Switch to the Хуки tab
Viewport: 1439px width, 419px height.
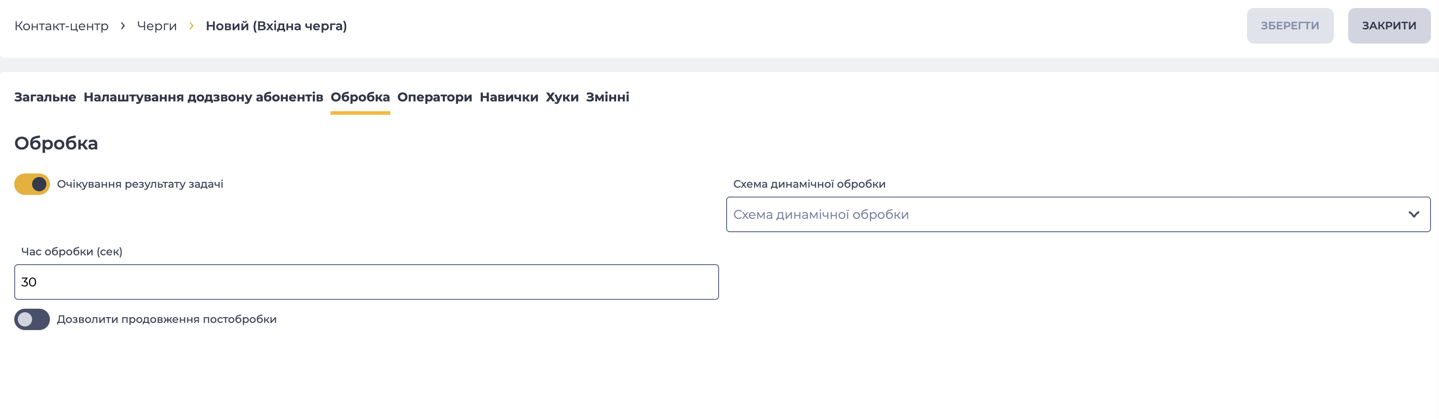[x=562, y=97]
